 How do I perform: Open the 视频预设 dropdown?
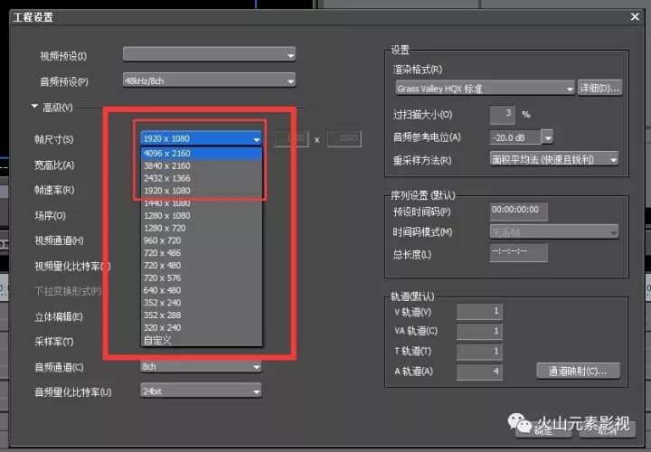click(209, 54)
